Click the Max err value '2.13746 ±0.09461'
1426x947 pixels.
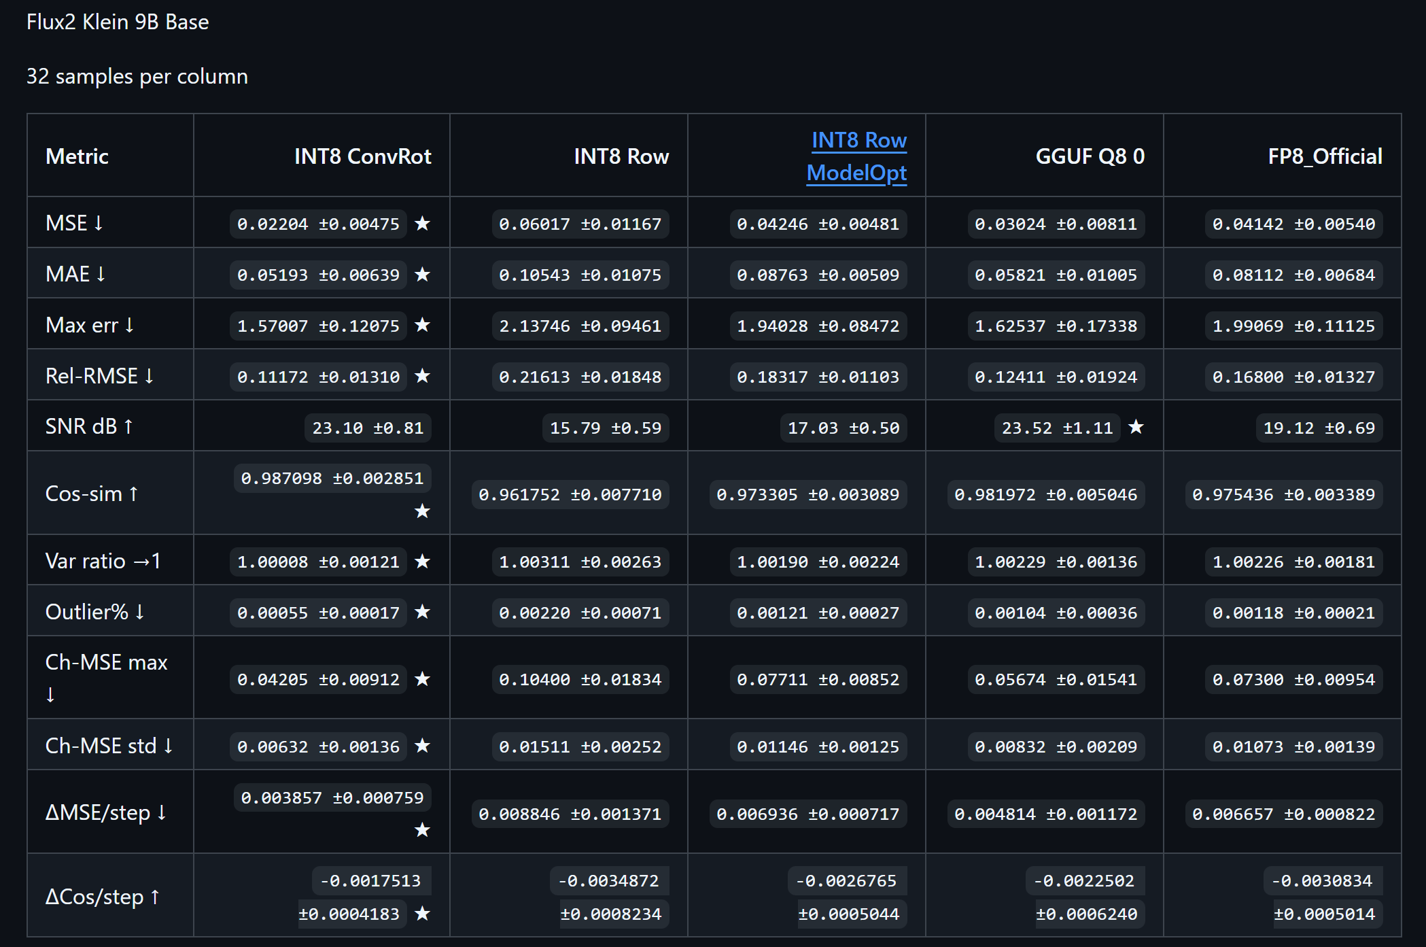580,326
